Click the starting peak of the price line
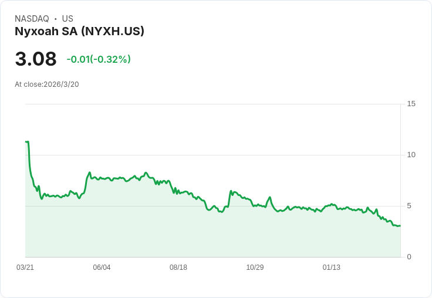 tap(27, 141)
